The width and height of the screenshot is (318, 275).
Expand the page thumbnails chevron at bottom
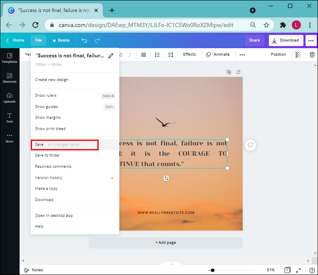pyautogui.click(x=171, y=264)
